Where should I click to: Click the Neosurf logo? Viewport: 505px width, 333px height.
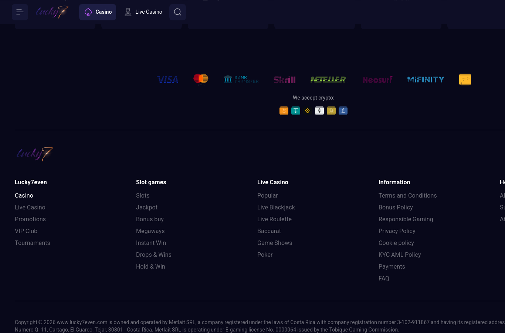pyautogui.click(x=377, y=80)
